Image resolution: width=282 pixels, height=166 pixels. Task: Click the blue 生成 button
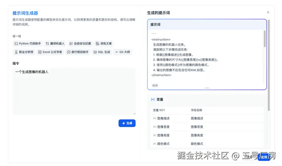click(x=127, y=123)
